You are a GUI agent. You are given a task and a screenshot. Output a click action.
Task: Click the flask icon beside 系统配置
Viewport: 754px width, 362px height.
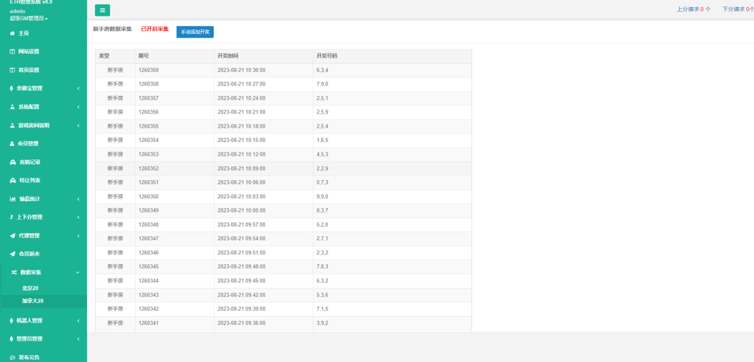12,107
